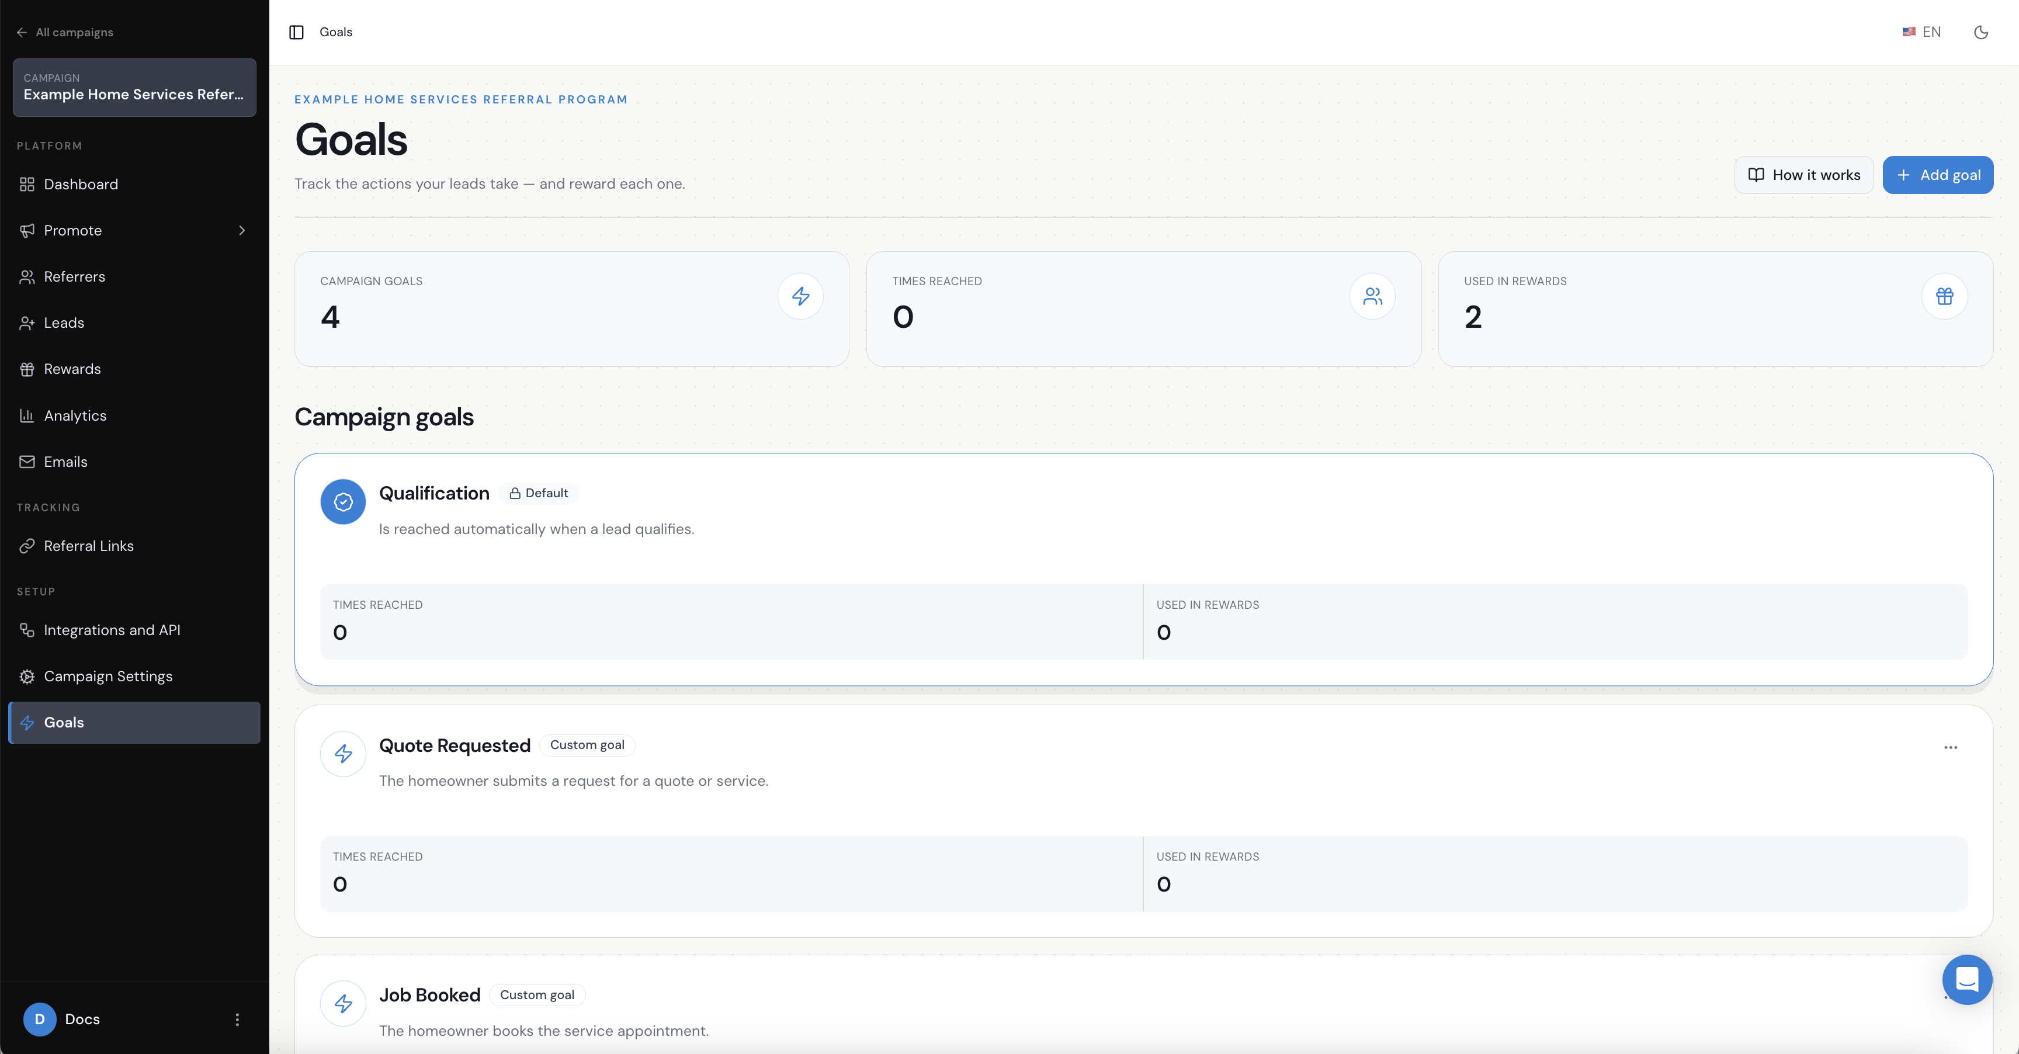Click the Example Home Services Referral Program breadcrumb
This screenshot has width=2019, height=1054.
coord(461,99)
